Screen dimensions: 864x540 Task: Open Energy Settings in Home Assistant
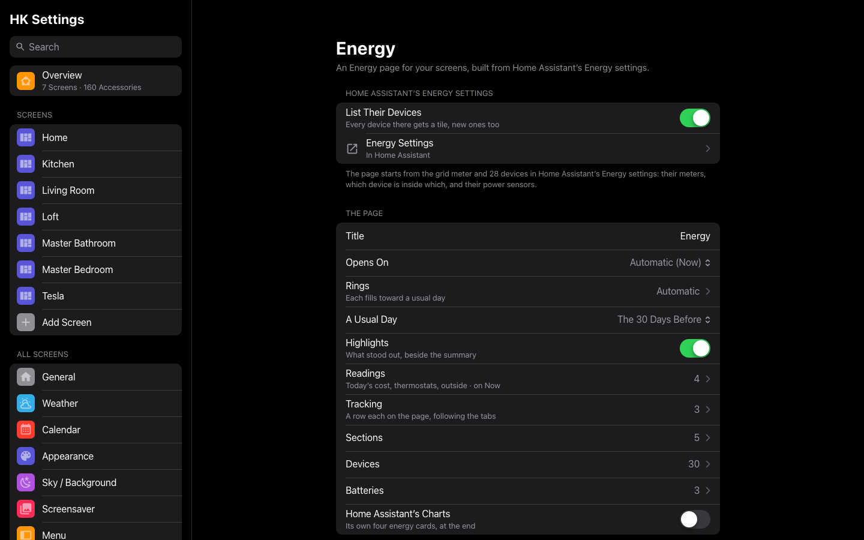pyautogui.click(x=528, y=149)
